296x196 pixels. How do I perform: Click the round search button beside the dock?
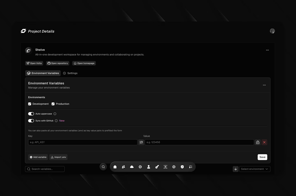pyautogui.click(x=103, y=167)
